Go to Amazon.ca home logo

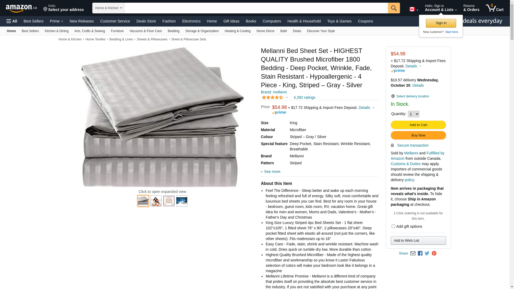[x=21, y=8]
